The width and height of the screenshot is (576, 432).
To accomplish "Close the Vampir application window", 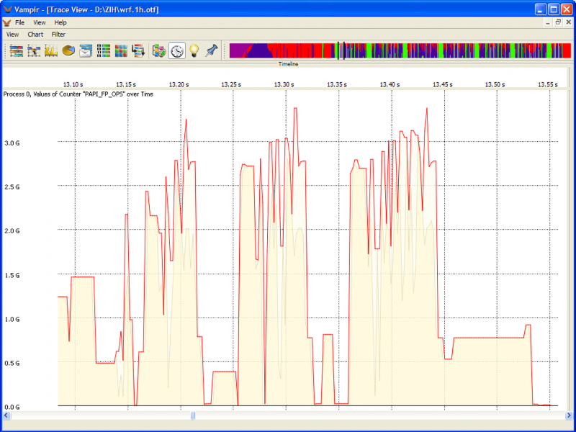I will pyautogui.click(x=567, y=9).
